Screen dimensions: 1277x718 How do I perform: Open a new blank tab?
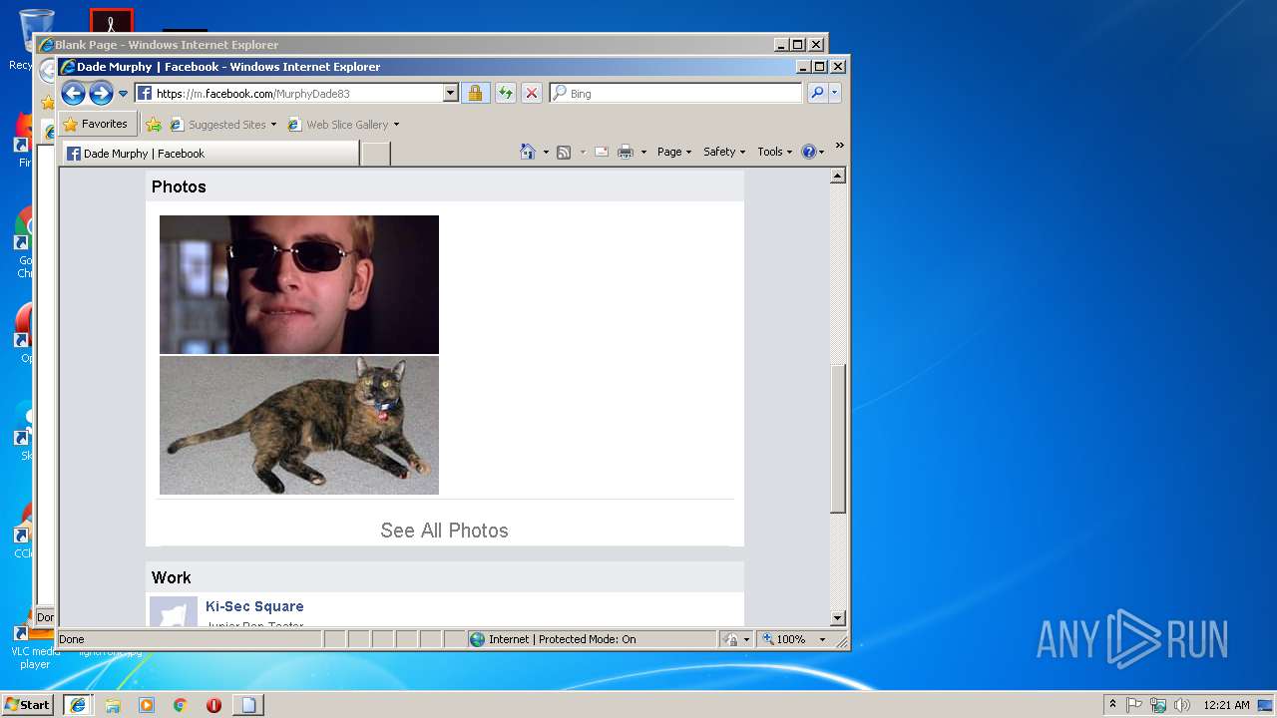375,154
